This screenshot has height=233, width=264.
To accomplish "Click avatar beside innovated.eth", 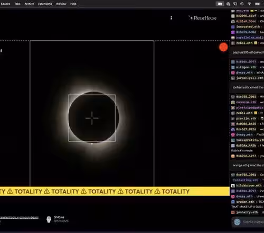I will tap(233, 27).
